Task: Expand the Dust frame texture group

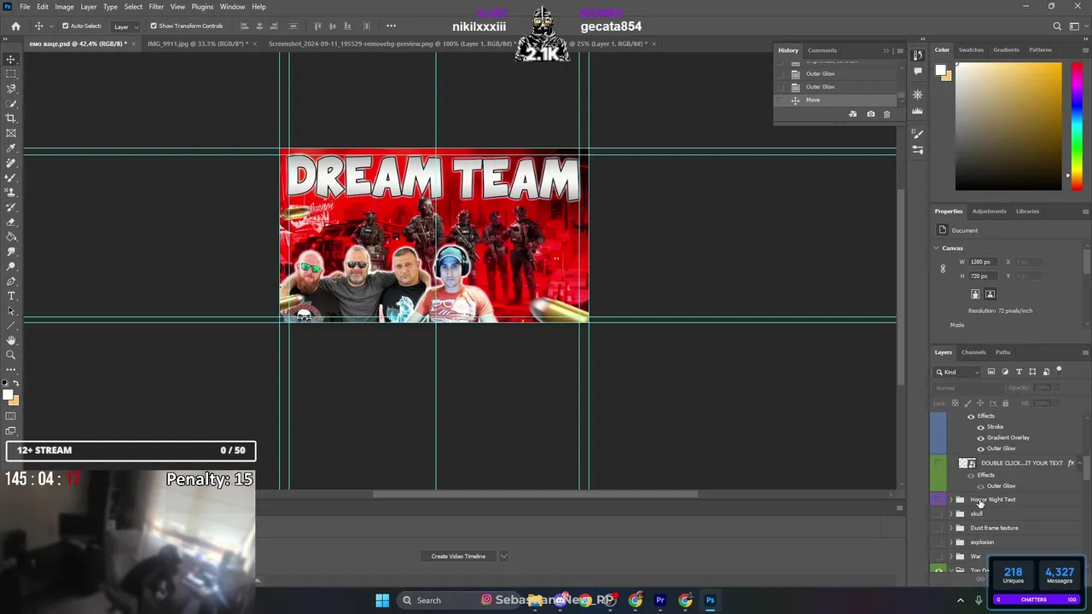Action: pyautogui.click(x=951, y=528)
